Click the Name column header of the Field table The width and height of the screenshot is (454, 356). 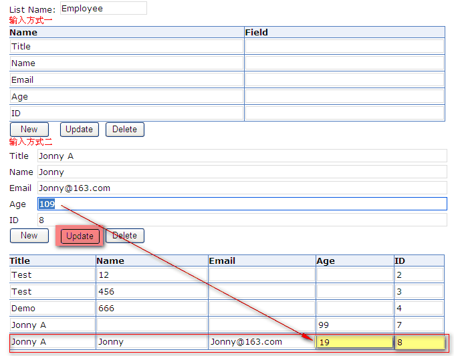tap(126, 32)
